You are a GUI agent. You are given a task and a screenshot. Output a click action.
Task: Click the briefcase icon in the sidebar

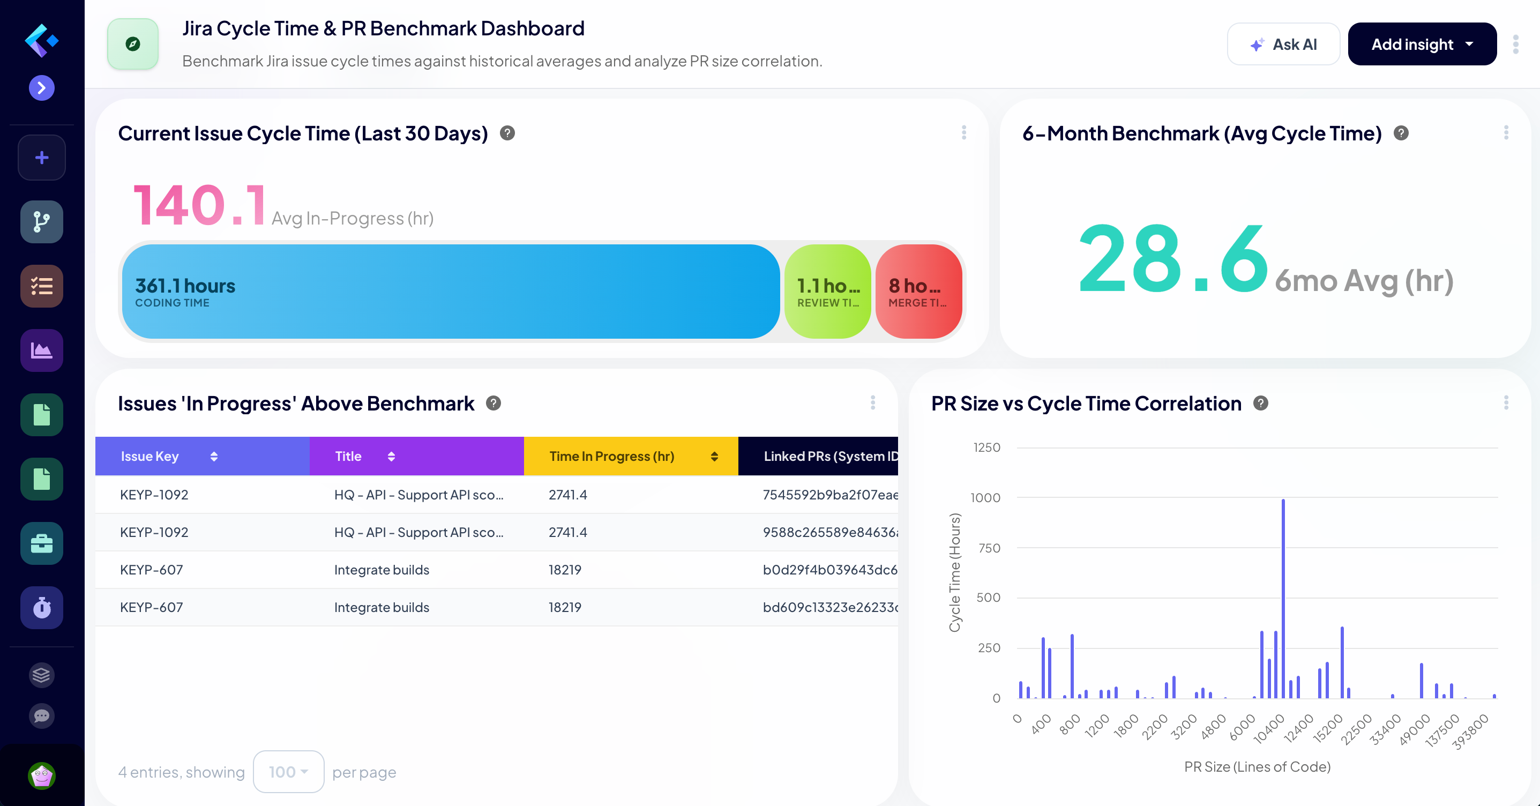pyautogui.click(x=41, y=543)
